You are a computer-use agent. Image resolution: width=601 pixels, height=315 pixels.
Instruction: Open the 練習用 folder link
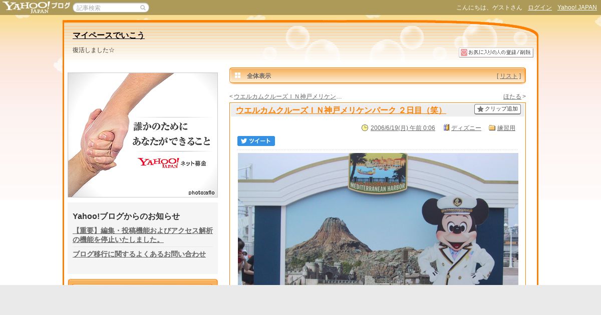coord(506,128)
